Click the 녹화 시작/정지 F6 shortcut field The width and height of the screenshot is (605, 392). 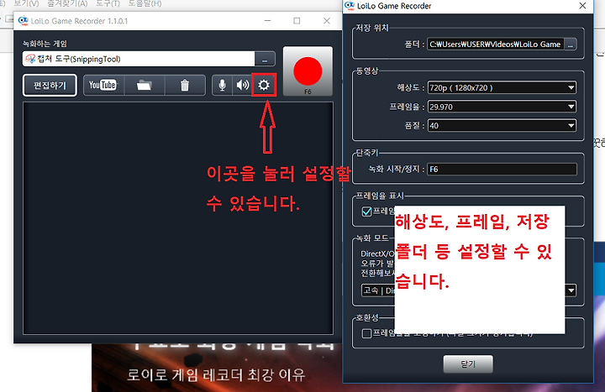[502, 170]
